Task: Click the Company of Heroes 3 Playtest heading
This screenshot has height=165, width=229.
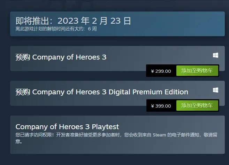Action: 67,127
